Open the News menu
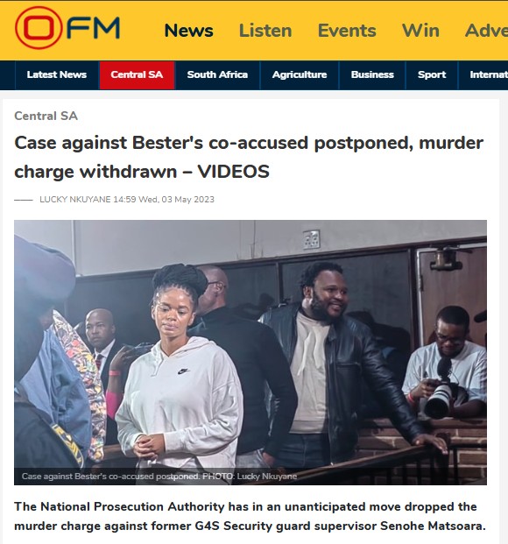The image size is (508, 544). [189, 31]
